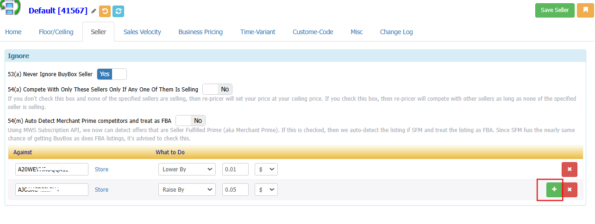595x224 pixels.
Task: Open the Sales Velocity tab
Action: (142, 32)
